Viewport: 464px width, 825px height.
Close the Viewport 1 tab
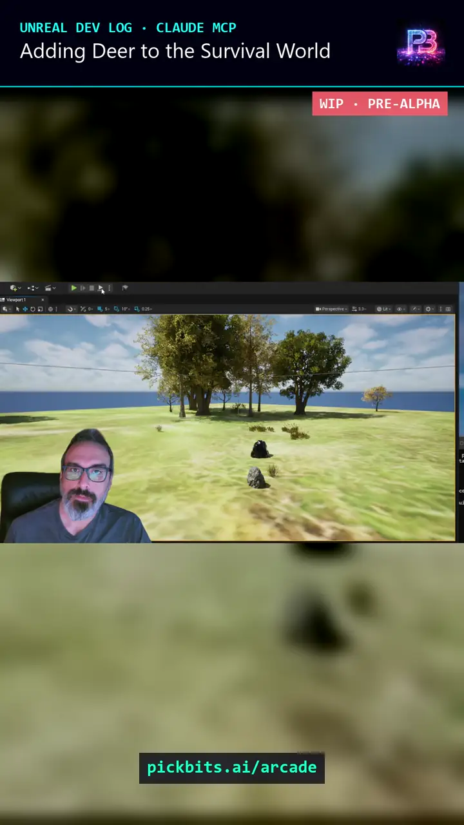(43, 300)
